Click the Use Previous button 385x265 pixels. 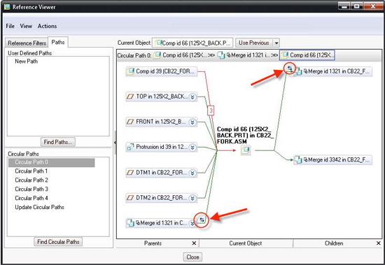click(x=254, y=43)
